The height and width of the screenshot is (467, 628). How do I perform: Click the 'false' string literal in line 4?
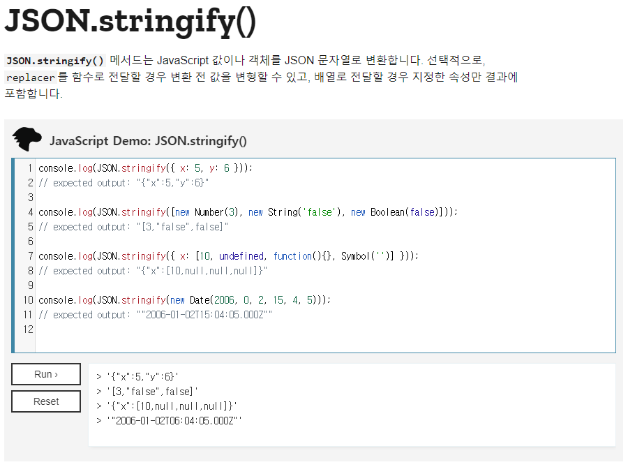(x=320, y=212)
